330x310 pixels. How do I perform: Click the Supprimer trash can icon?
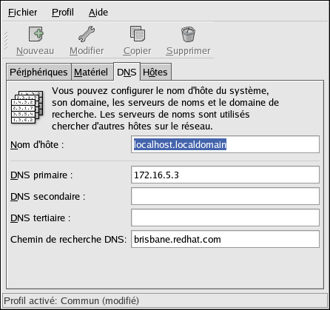click(188, 34)
